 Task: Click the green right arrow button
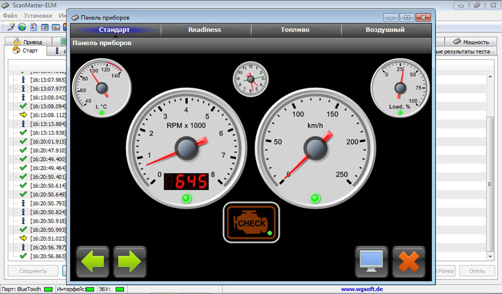pos(130,261)
